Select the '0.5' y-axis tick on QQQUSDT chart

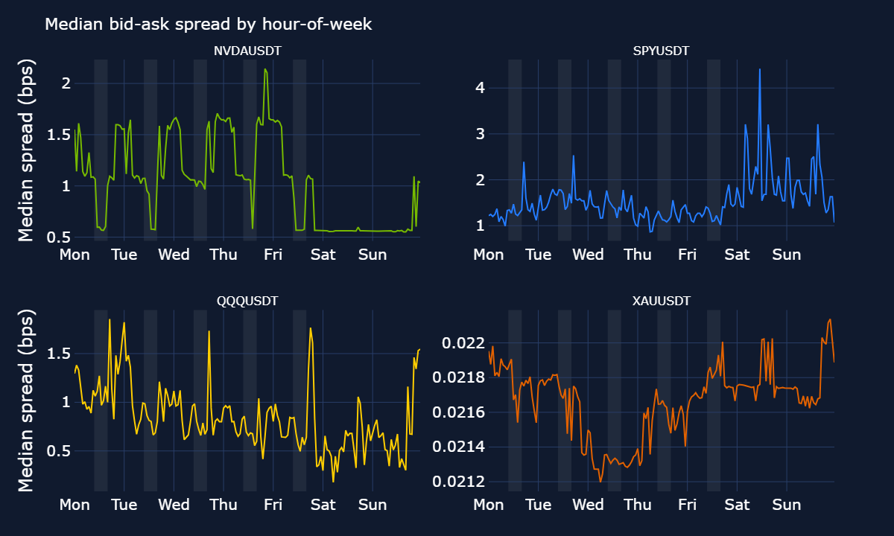[60, 450]
